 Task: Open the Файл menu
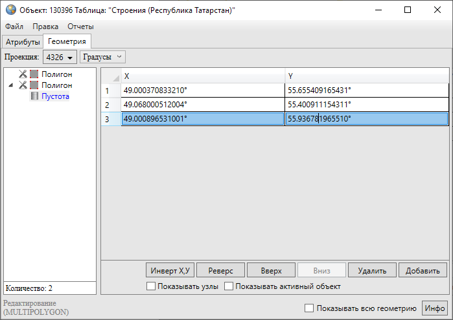(14, 27)
